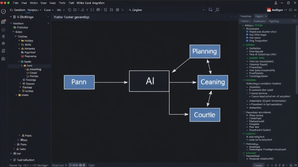The width and height of the screenshot is (298, 167).
Task: Toggle the second blue checkbox in right panel list
Action: point(247,35)
